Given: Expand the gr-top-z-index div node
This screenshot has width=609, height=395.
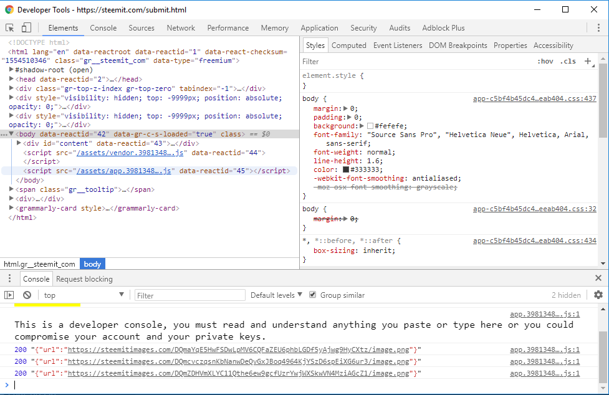Looking at the screenshot, I should click(11, 88).
